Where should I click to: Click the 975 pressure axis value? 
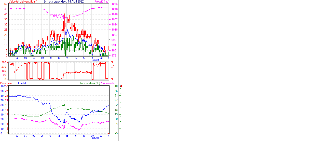114,55
